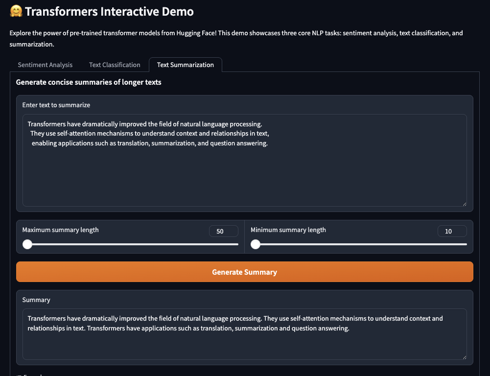Click the Minimum summary length slider handle
The image size is (490, 376).
256,244
